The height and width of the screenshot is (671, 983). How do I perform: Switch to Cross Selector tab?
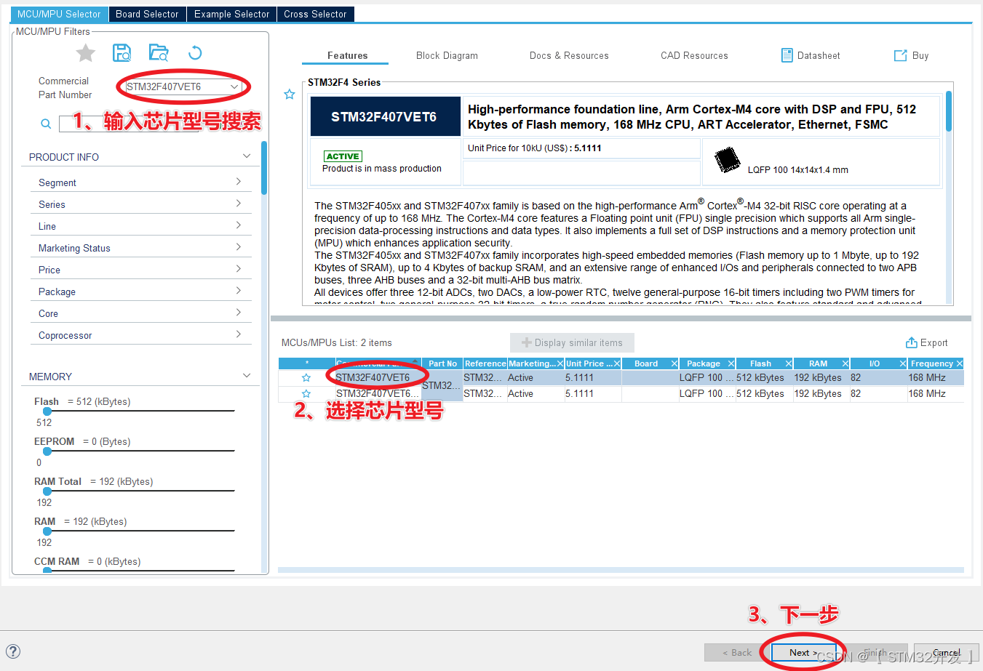(315, 14)
